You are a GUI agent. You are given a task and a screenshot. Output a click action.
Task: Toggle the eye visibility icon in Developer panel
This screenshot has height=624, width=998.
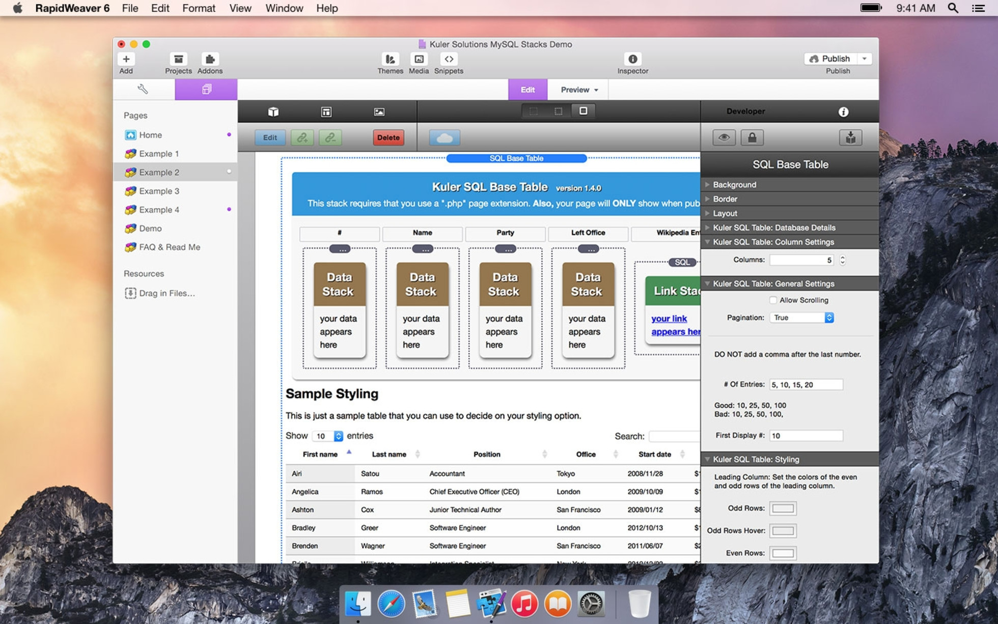click(724, 137)
